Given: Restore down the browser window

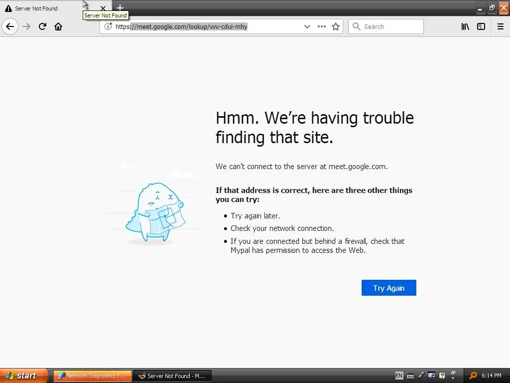Looking at the screenshot, I should coord(492,8).
